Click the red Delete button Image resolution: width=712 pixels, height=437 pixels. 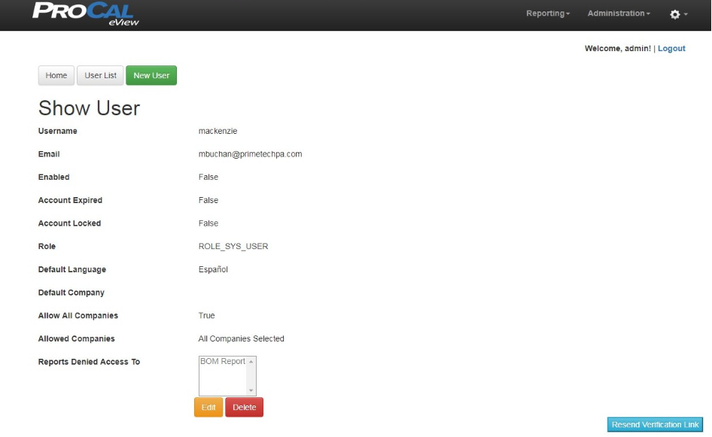(244, 407)
